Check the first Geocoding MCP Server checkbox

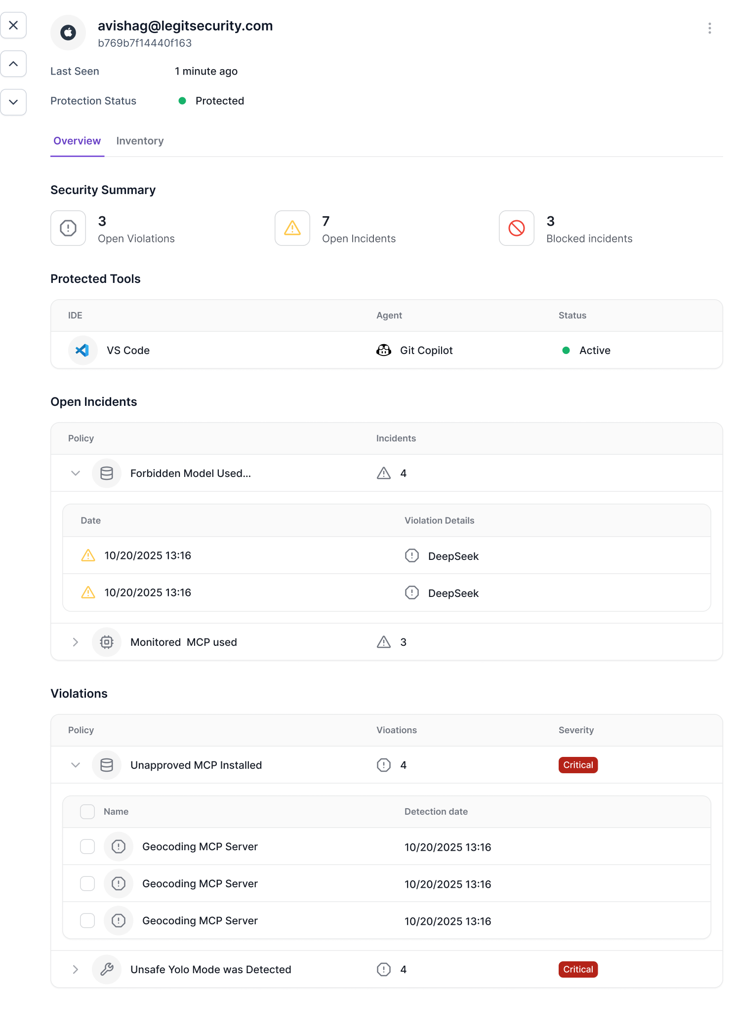point(87,847)
